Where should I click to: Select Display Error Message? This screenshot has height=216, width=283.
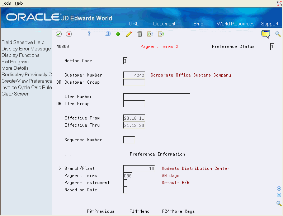pos(26,49)
